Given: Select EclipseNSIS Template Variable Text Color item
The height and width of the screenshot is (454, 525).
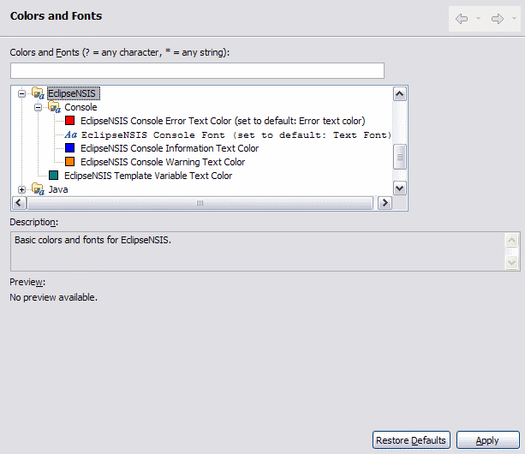Looking at the screenshot, I should coord(148,176).
